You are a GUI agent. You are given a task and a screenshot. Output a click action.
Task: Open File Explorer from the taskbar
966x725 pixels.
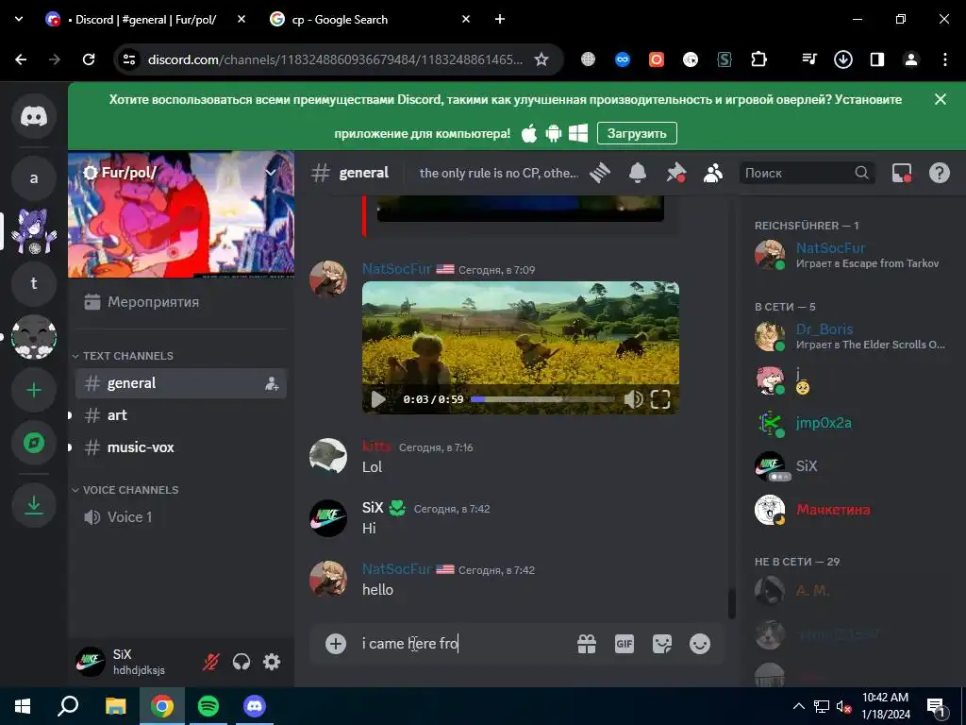coord(115,706)
